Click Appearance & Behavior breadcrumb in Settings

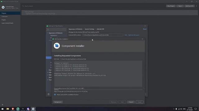pyautogui.click(x=75, y=29)
